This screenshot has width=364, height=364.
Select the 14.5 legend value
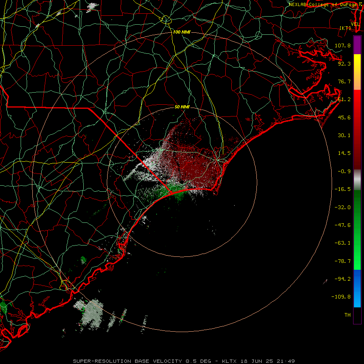pos(344,153)
